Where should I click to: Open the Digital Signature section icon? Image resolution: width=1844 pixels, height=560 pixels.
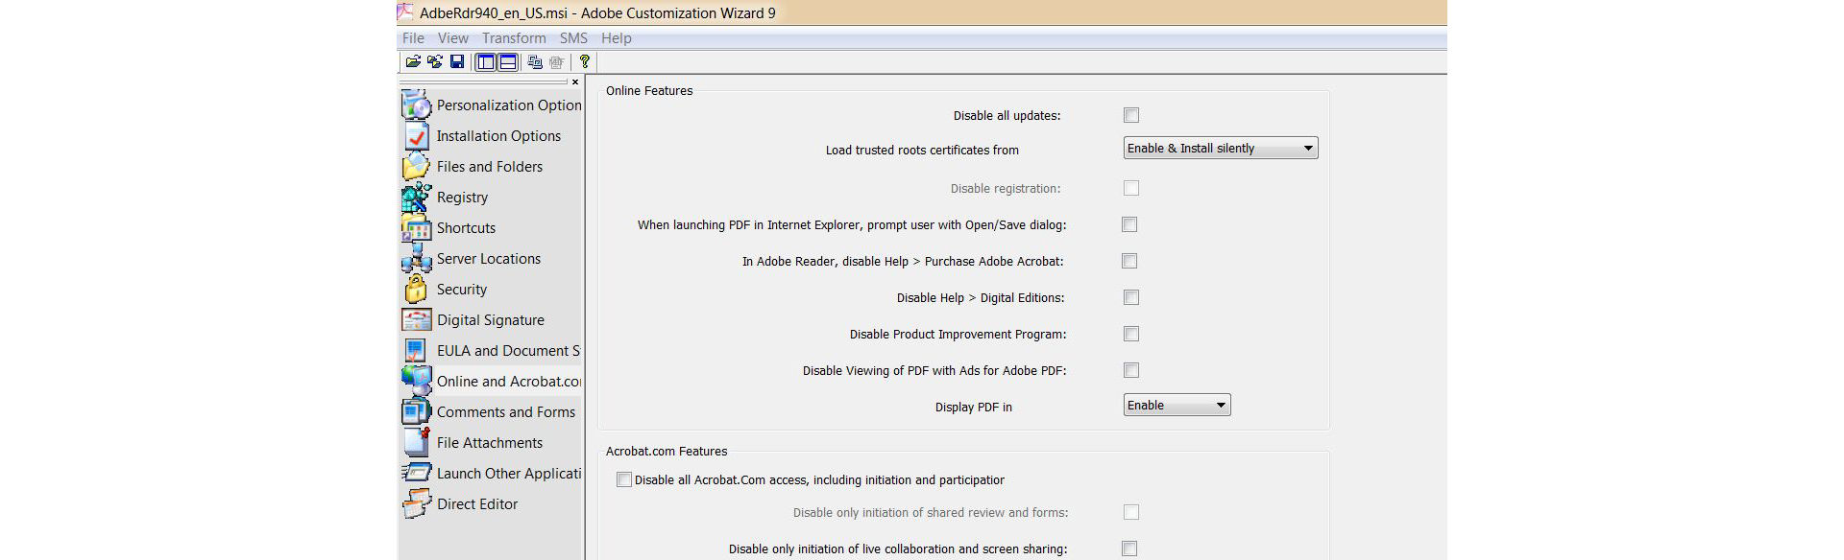[x=416, y=319]
